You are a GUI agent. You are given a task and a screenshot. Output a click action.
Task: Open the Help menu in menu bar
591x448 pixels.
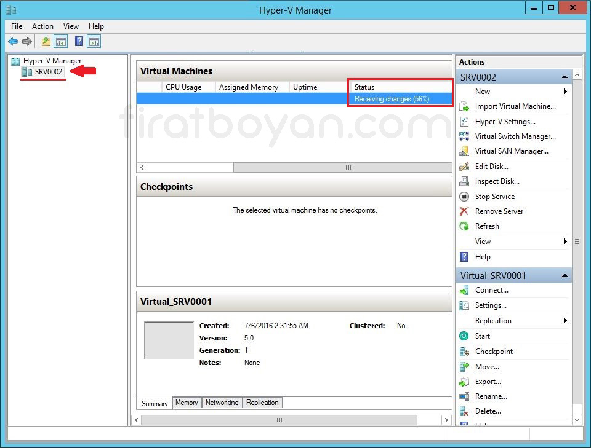point(96,26)
